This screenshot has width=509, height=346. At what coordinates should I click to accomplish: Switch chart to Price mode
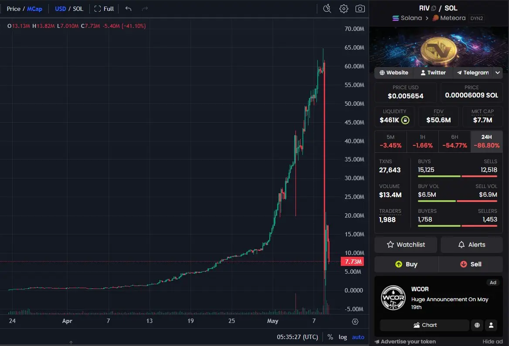tap(14, 9)
